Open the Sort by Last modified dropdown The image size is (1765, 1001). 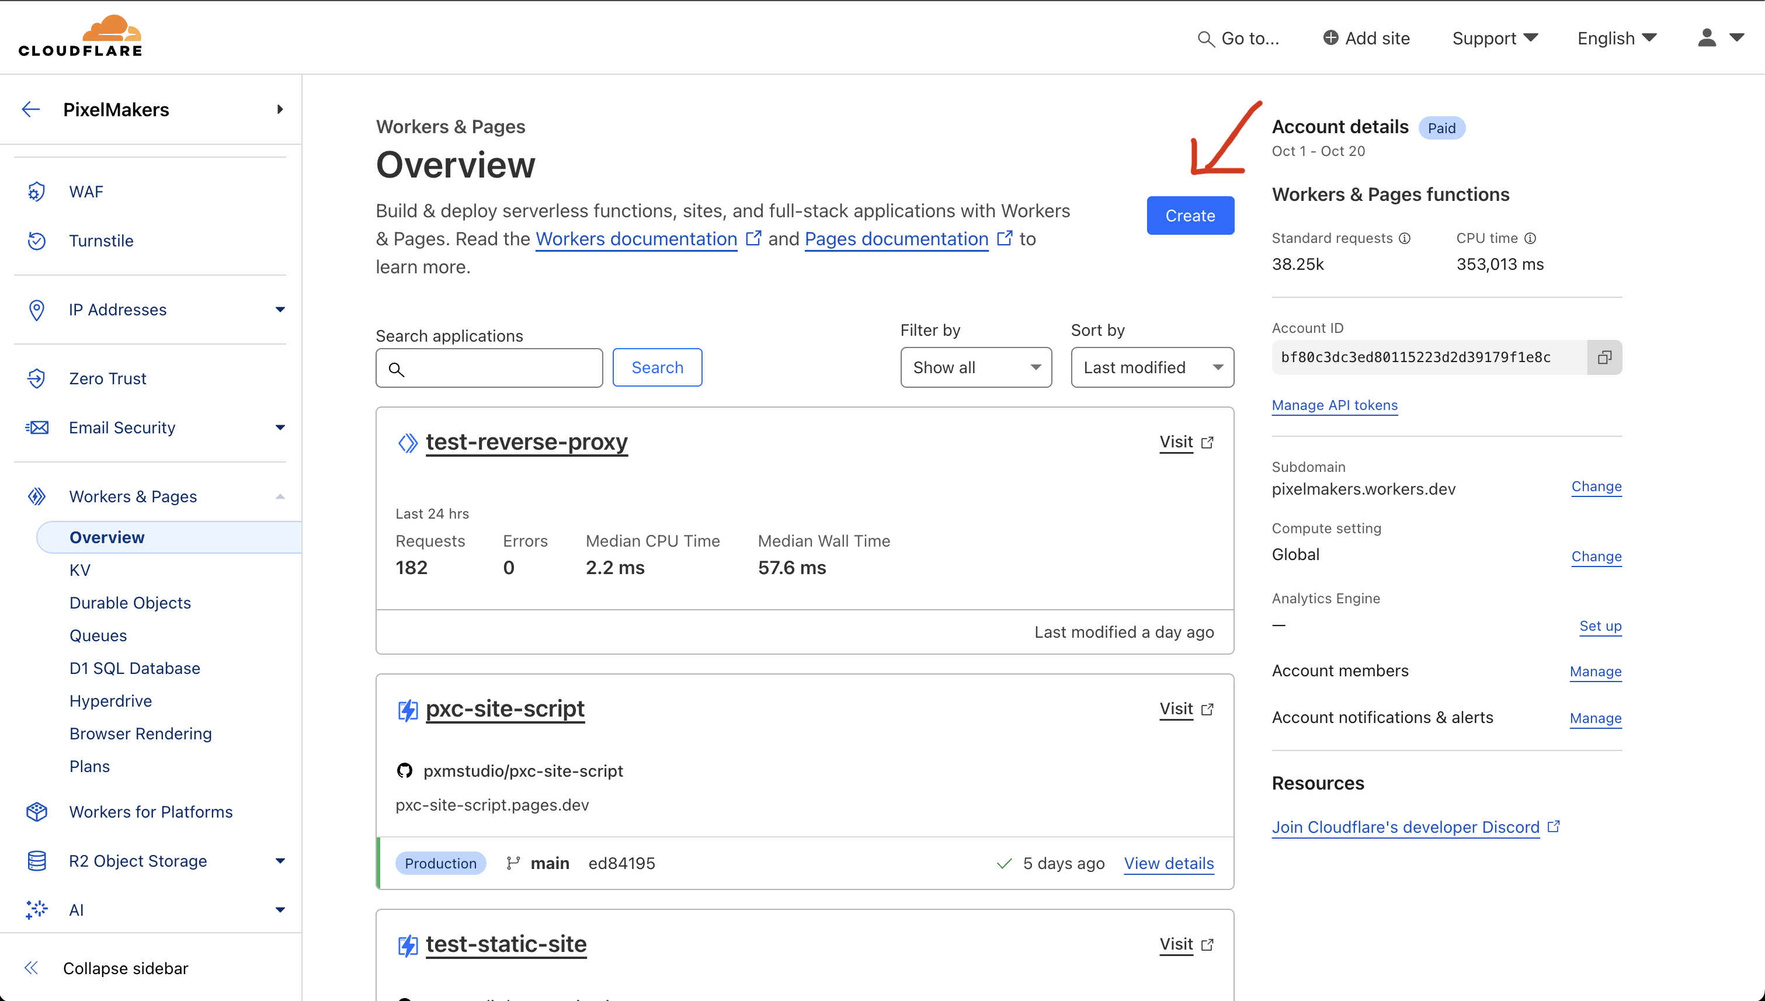(1152, 367)
